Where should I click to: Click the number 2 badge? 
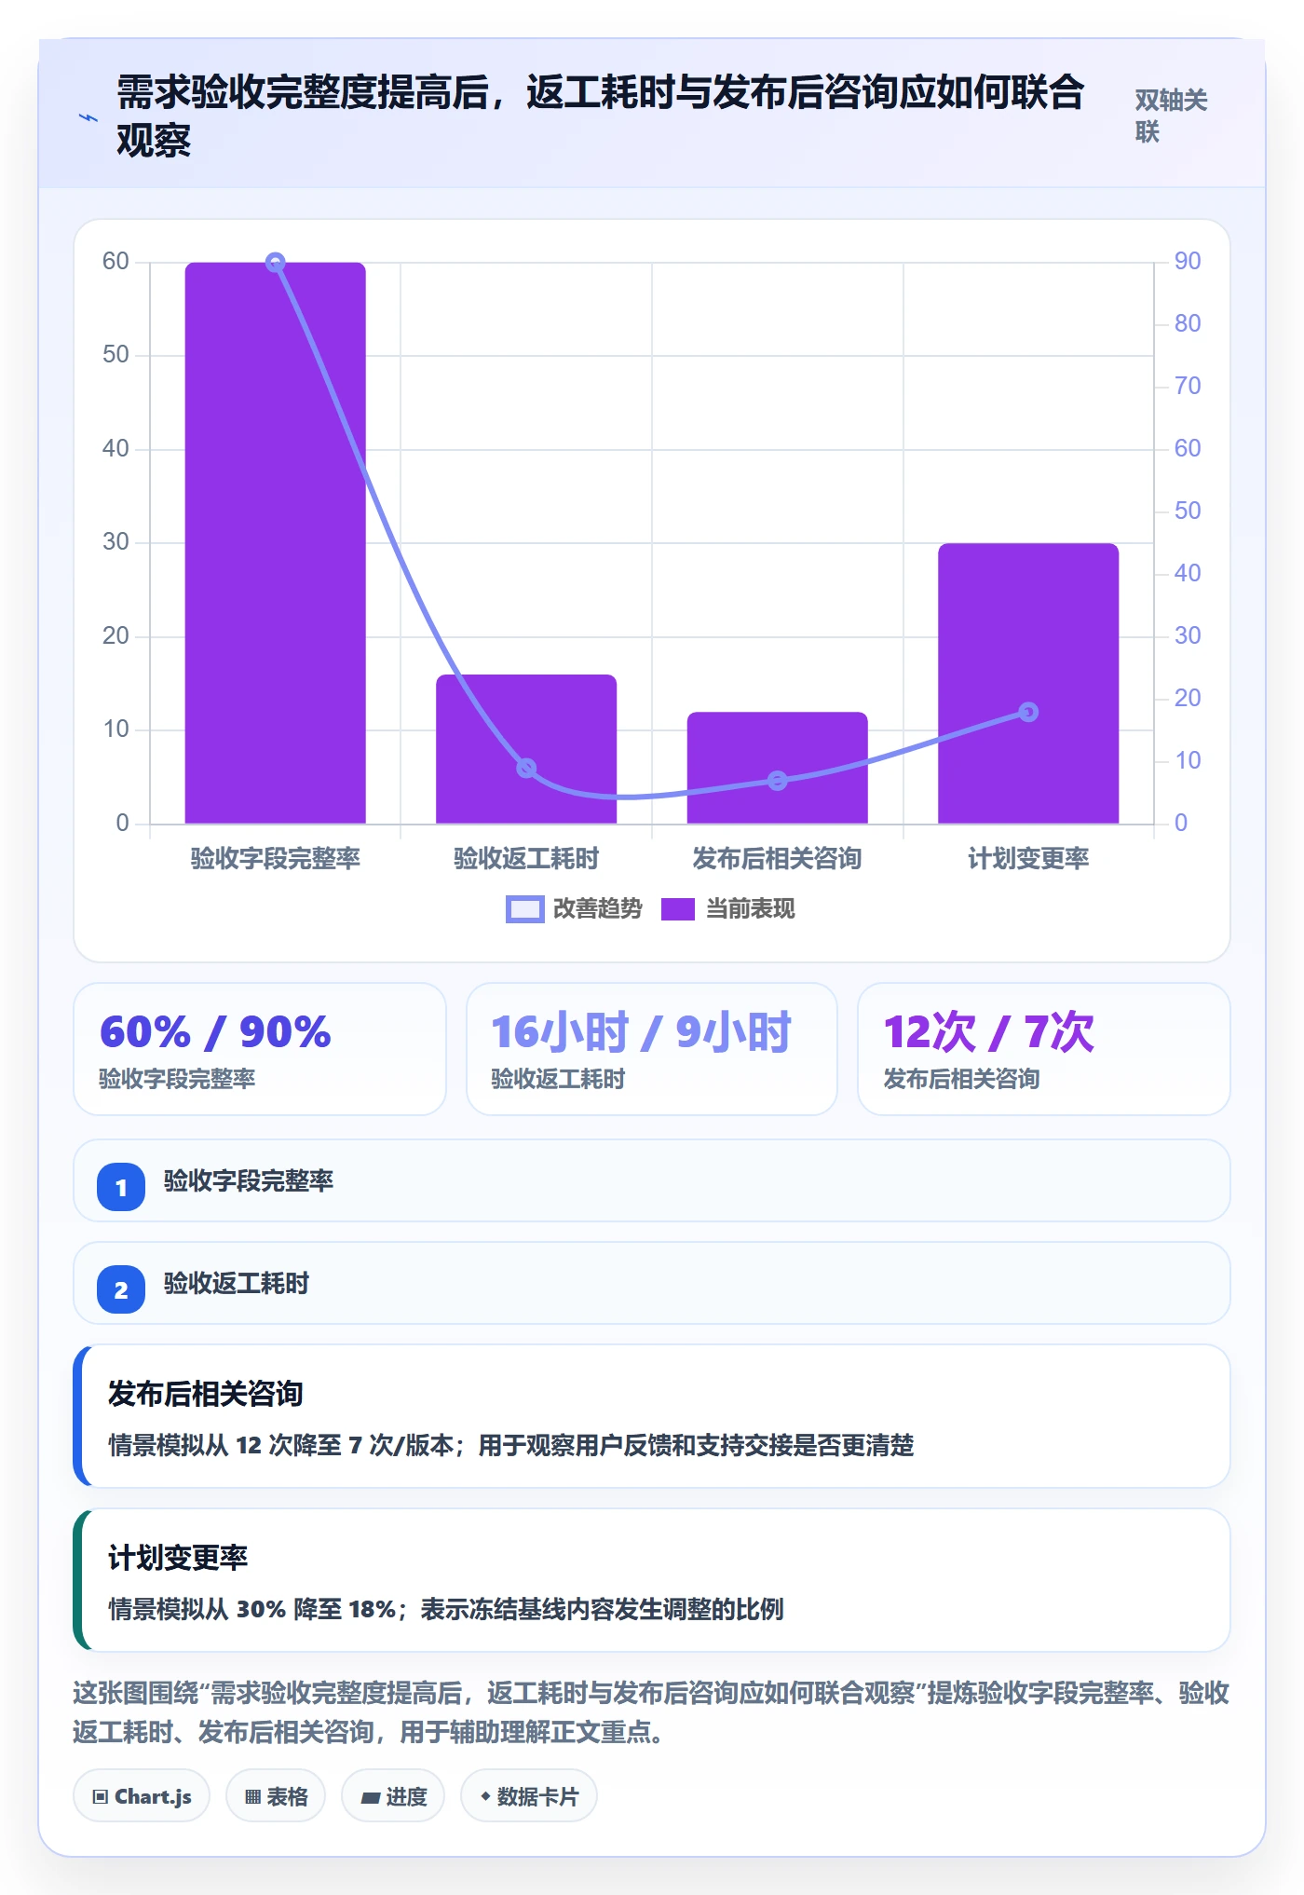tap(121, 1289)
